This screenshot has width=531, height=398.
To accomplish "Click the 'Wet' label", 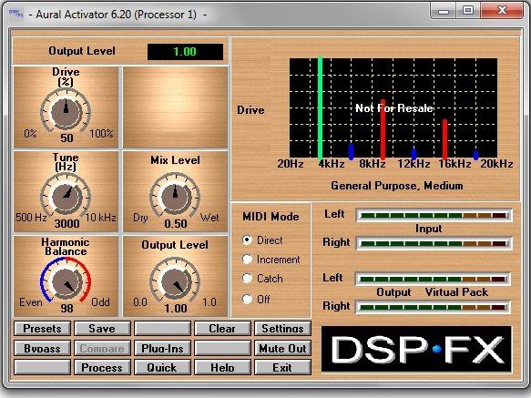I will 209,217.
